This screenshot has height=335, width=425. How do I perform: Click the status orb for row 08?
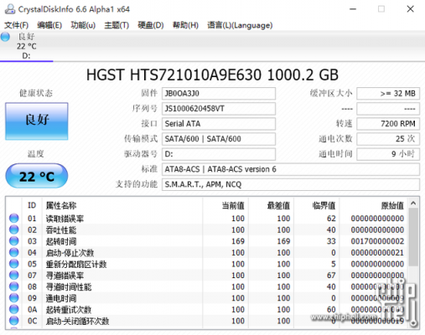click(x=13, y=286)
